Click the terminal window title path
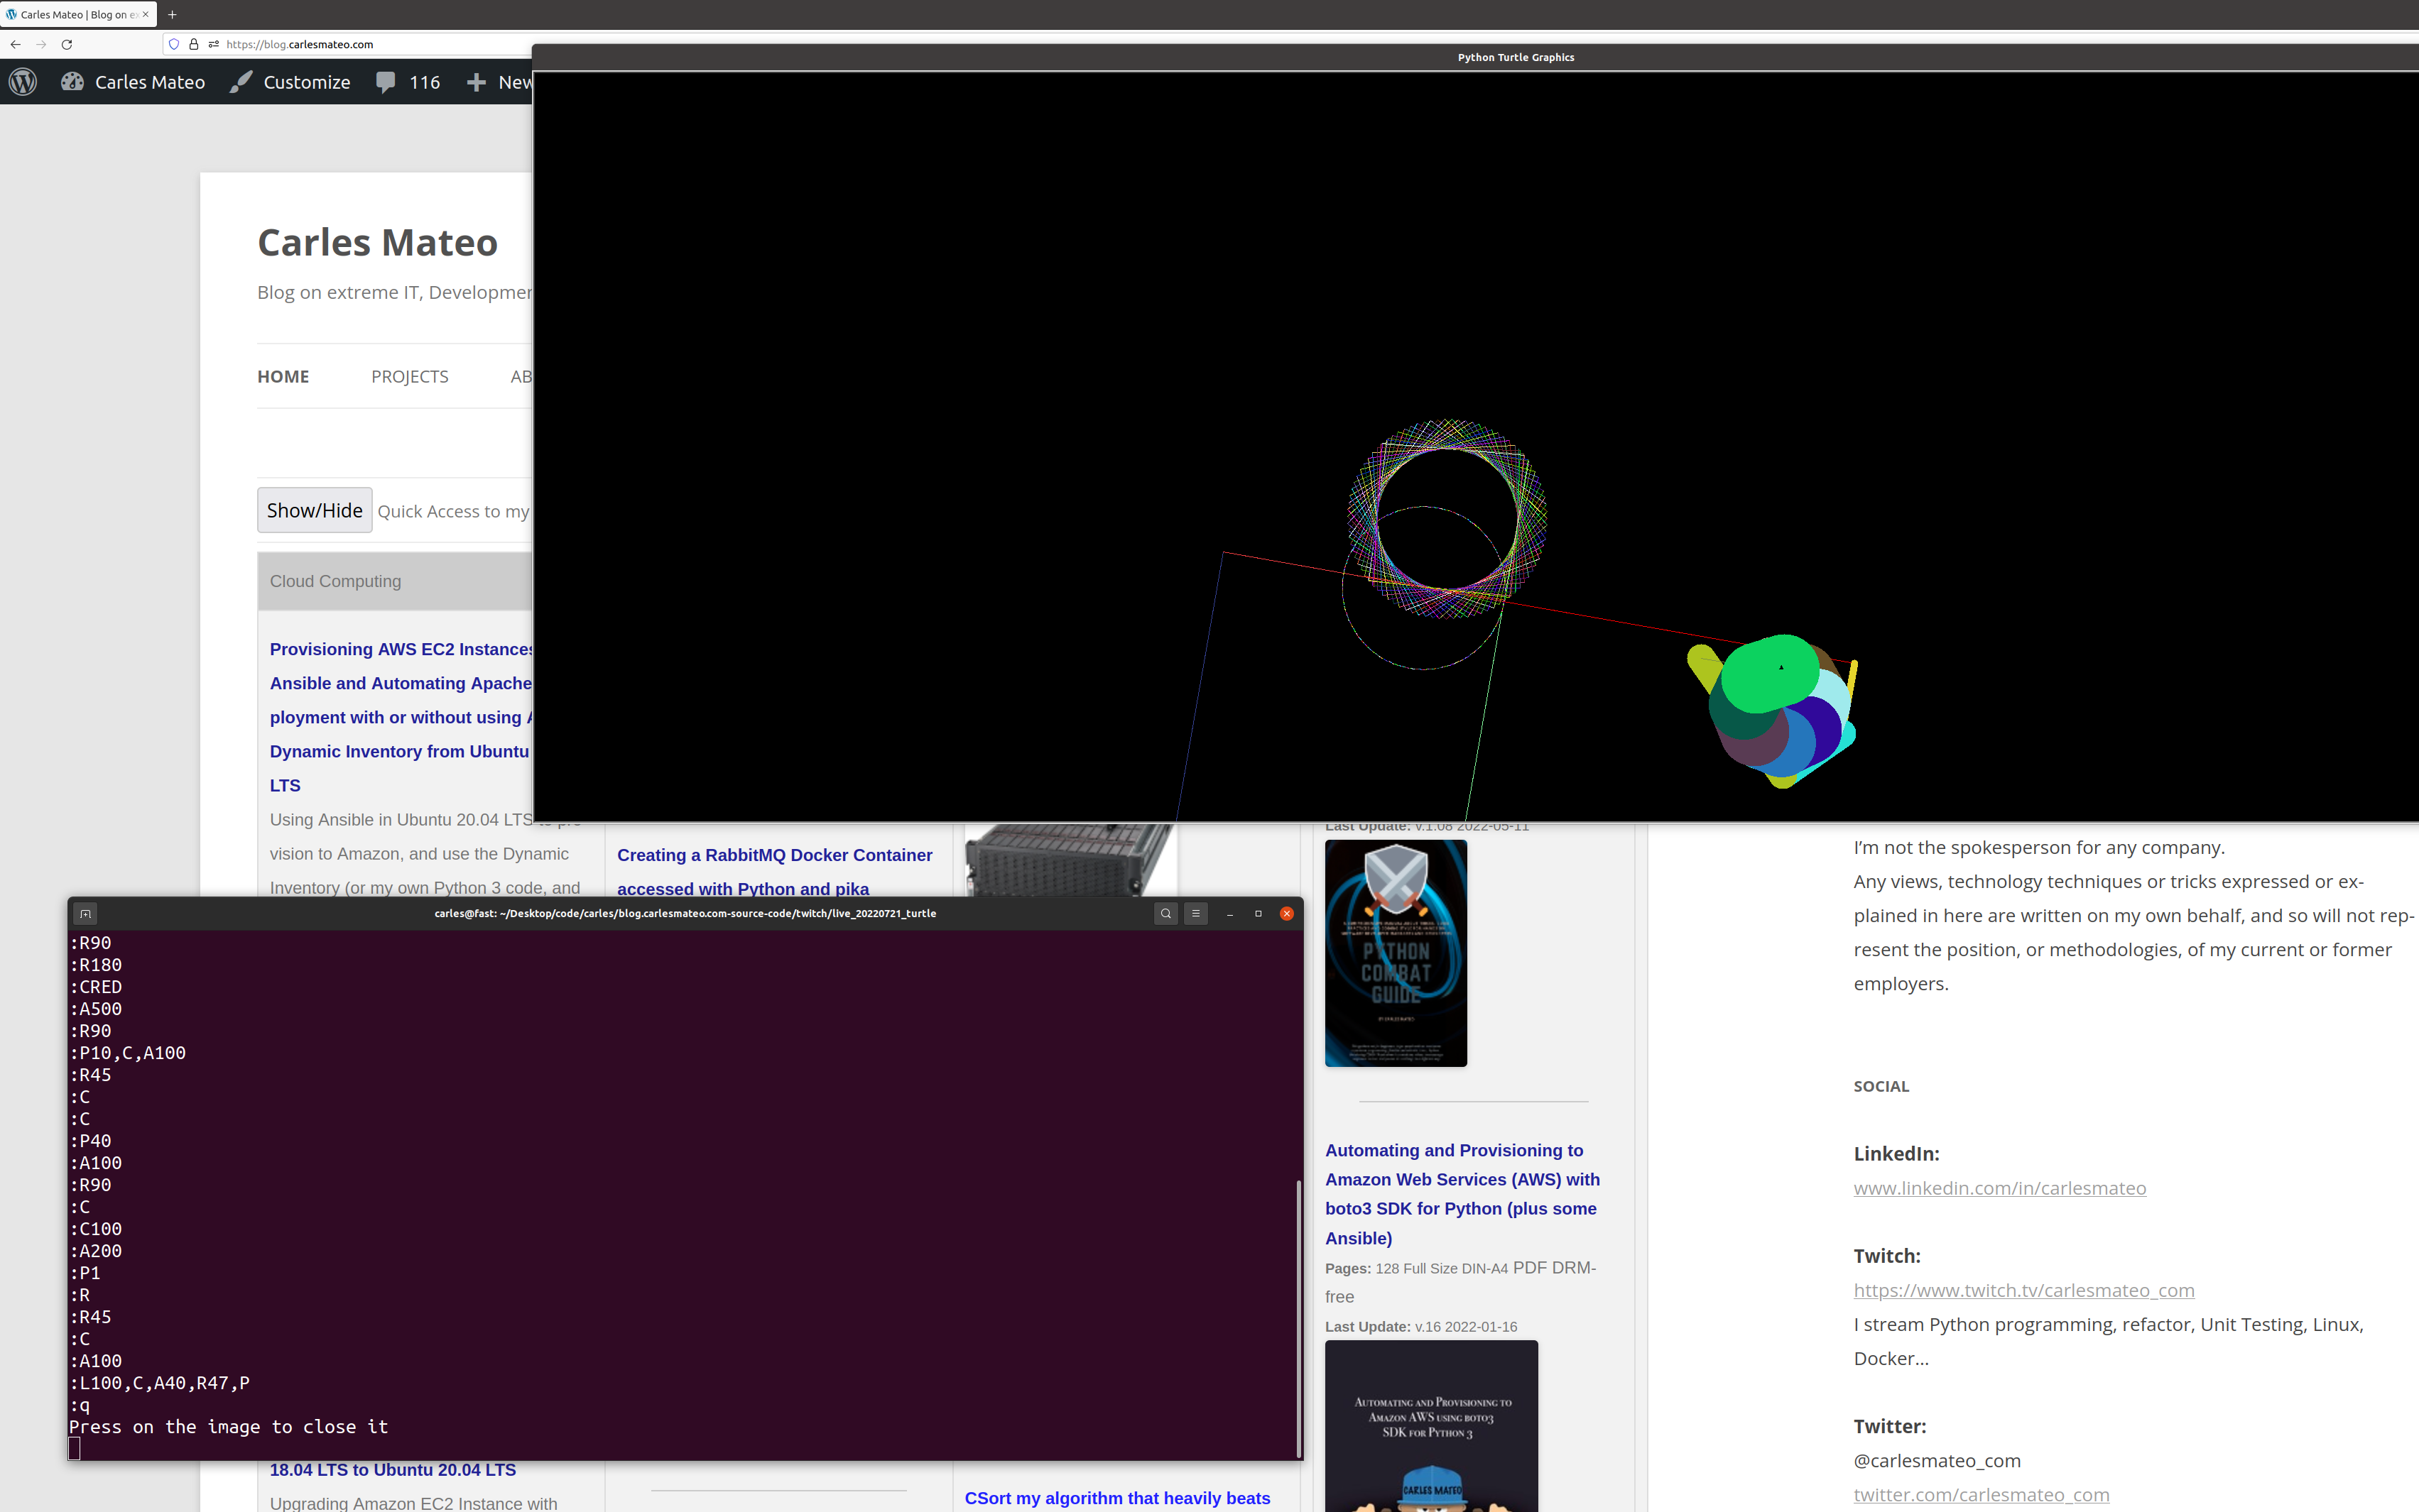Screen dimensions: 2419x1512 pyautogui.click(x=685, y=913)
